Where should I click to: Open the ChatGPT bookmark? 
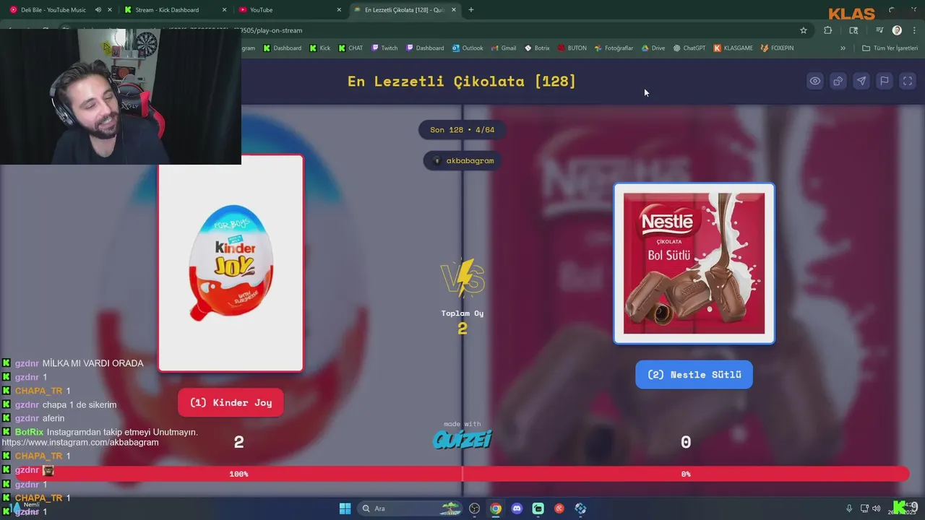point(689,48)
